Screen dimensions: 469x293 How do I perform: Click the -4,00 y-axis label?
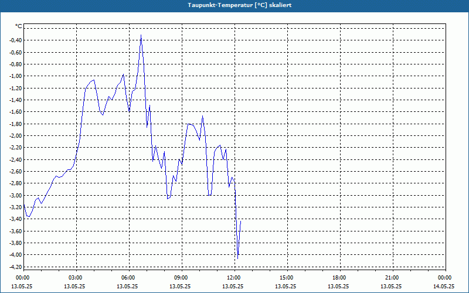(x=16, y=255)
